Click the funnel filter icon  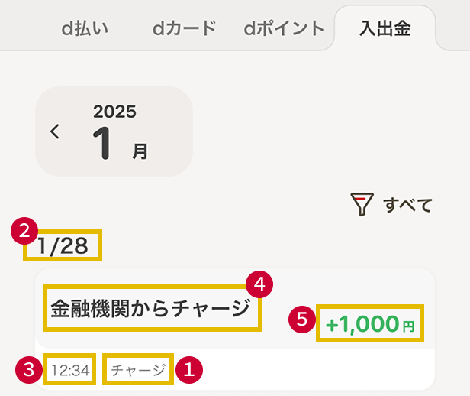[x=362, y=204]
